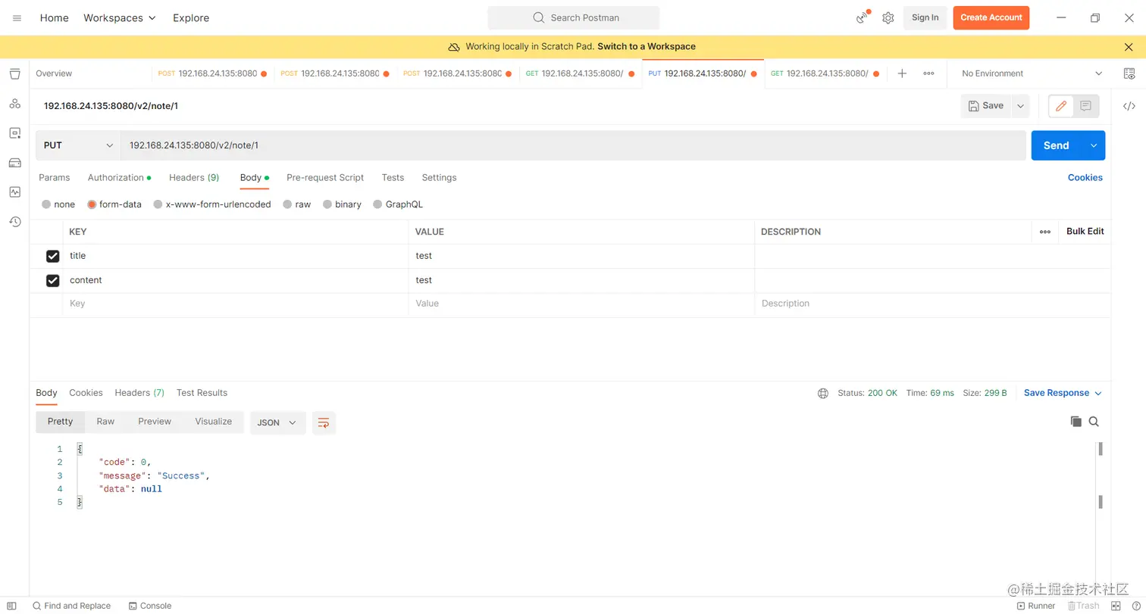1146x614 pixels.
Task: Switch response view to Raw
Action: [105, 422]
